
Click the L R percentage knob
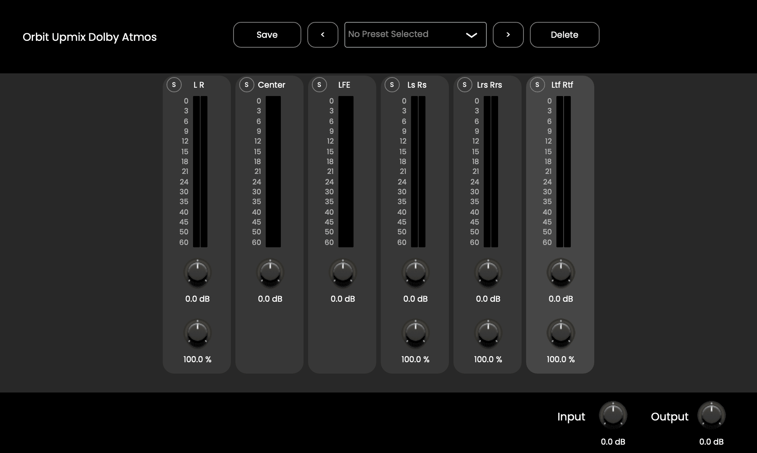pos(198,333)
